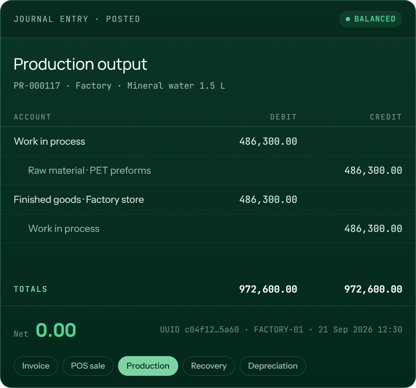Click the ACCOUNT column header
Viewport: 416px width, 388px height.
[32, 117]
